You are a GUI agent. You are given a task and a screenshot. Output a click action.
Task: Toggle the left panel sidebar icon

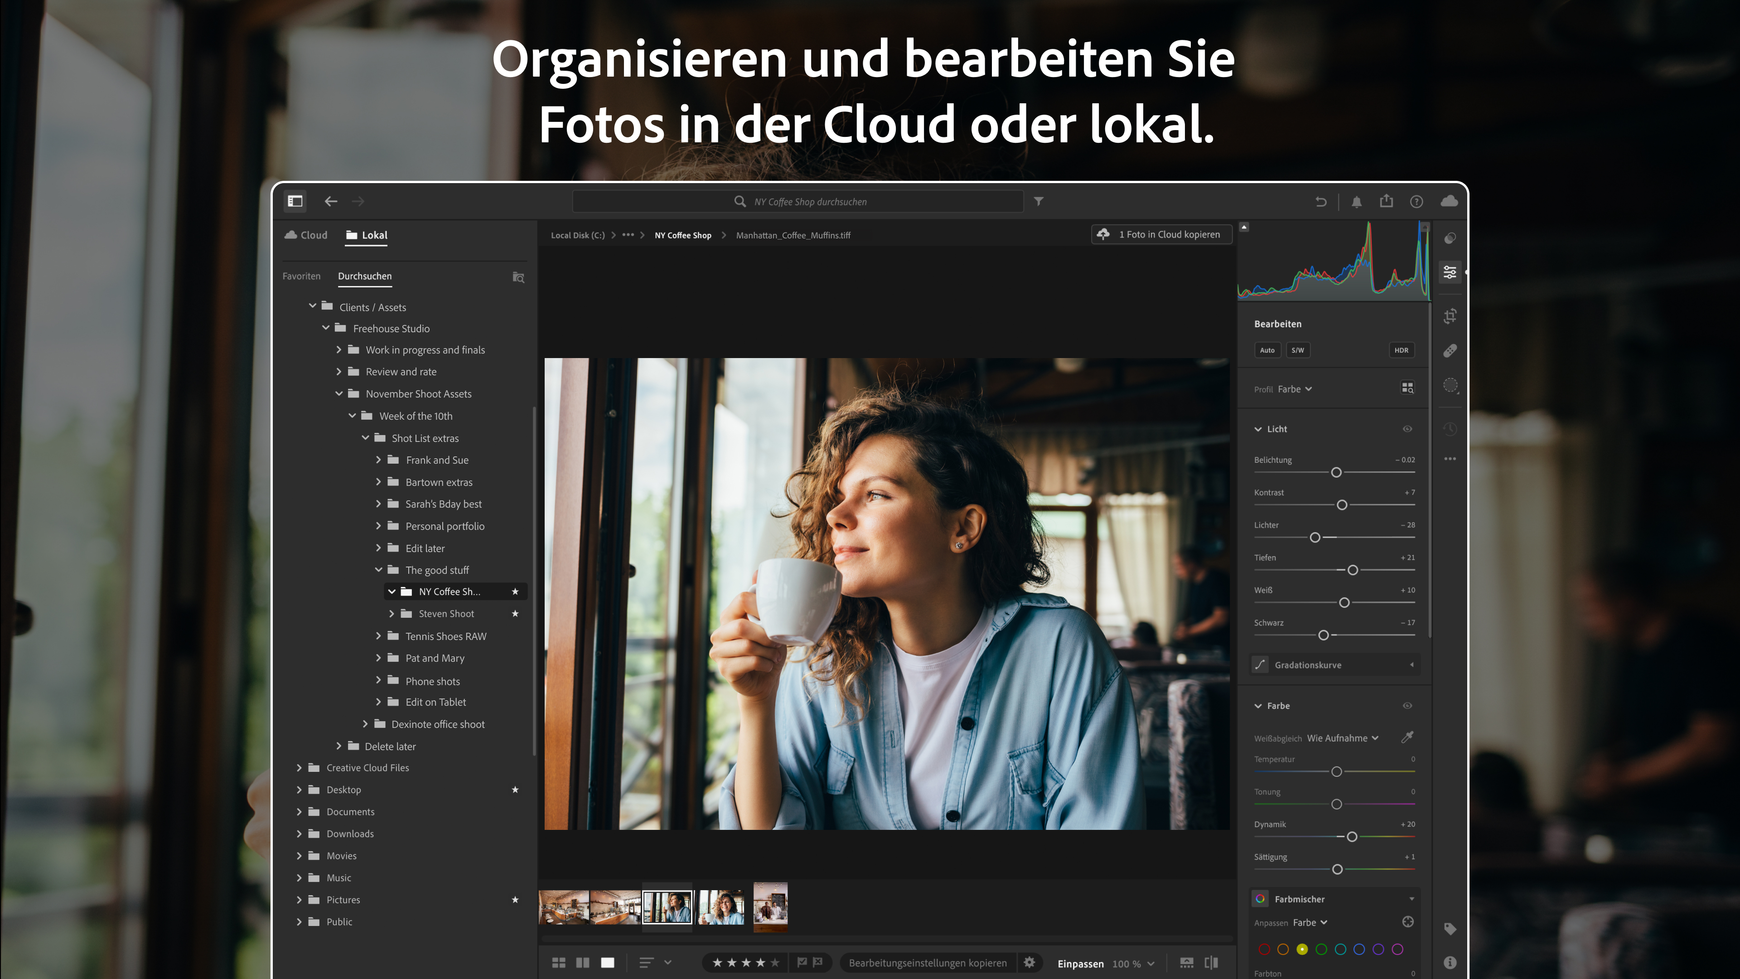coord(295,201)
